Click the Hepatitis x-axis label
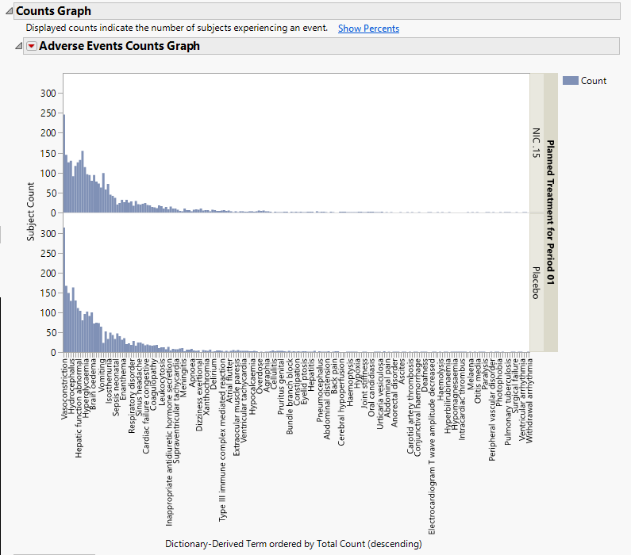 (311, 374)
